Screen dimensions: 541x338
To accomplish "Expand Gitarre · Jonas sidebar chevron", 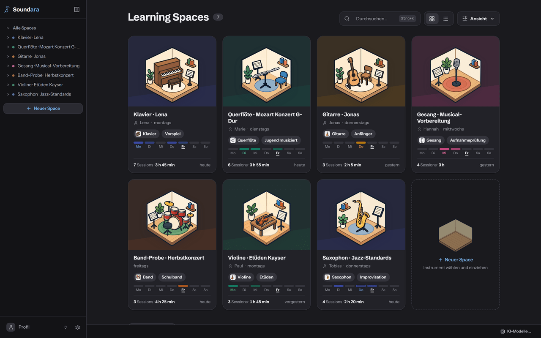I will (x=8, y=56).
